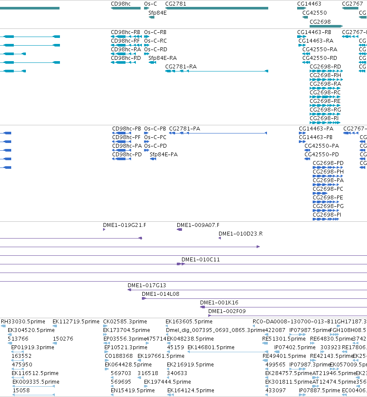Click EST RH33030.5prime
This screenshot has height=397, width=367.
pyautogui.click(x=23, y=322)
